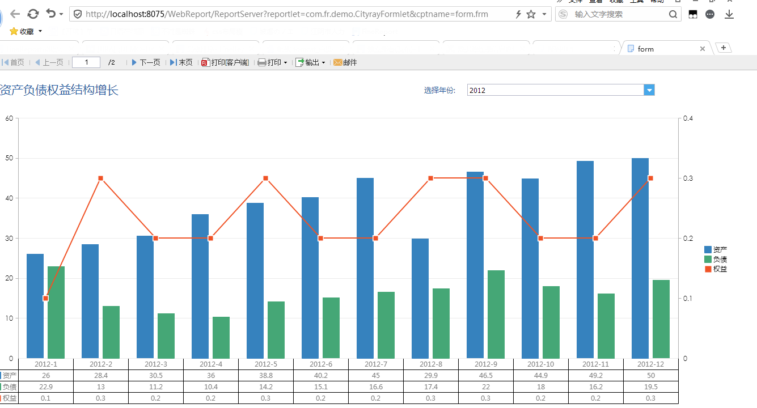Click the 2012-12 blue 资产 bar

click(640, 258)
